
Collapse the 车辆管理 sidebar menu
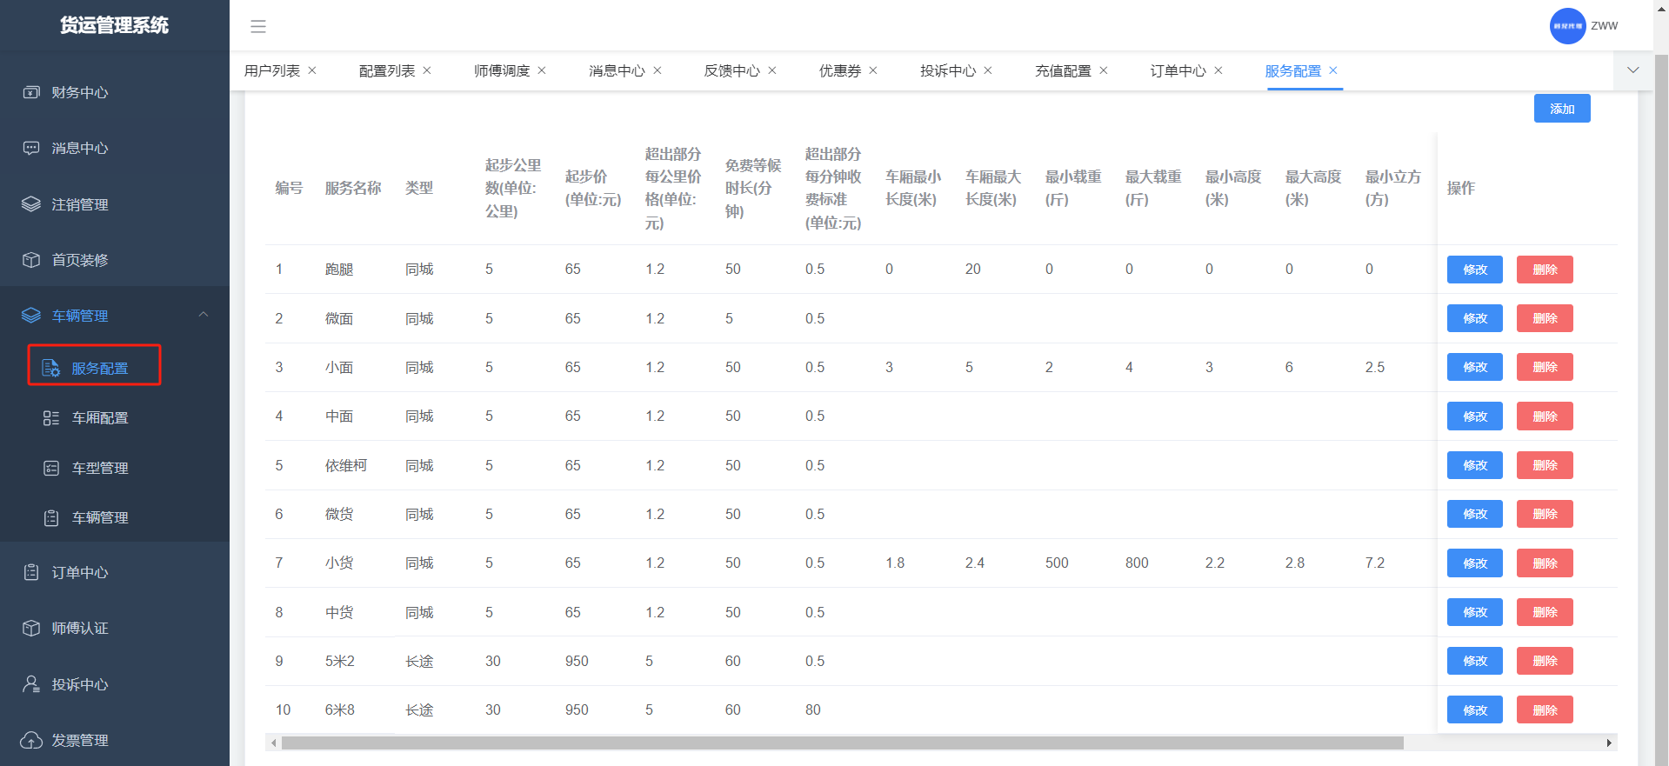tap(203, 315)
